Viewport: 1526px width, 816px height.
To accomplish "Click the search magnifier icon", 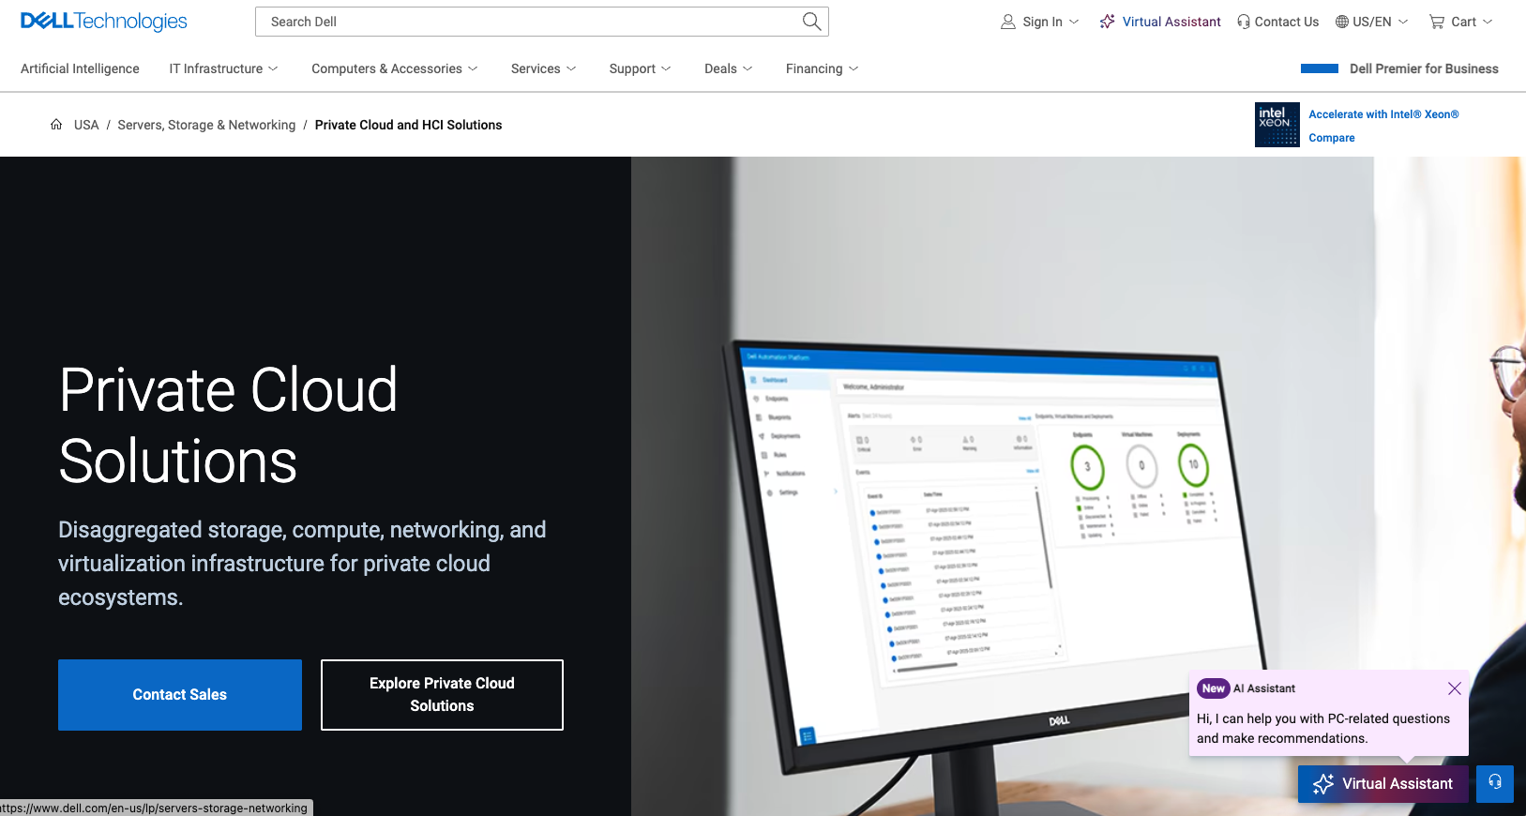I will [x=812, y=22].
